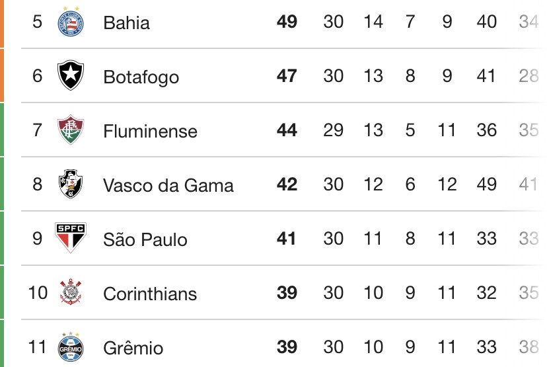Viewport: 547px width, 367px height.
Task: Go to São Paulo team name
Action: (x=145, y=239)
